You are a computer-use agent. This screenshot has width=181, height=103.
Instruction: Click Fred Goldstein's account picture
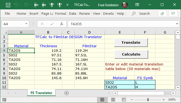125,5
